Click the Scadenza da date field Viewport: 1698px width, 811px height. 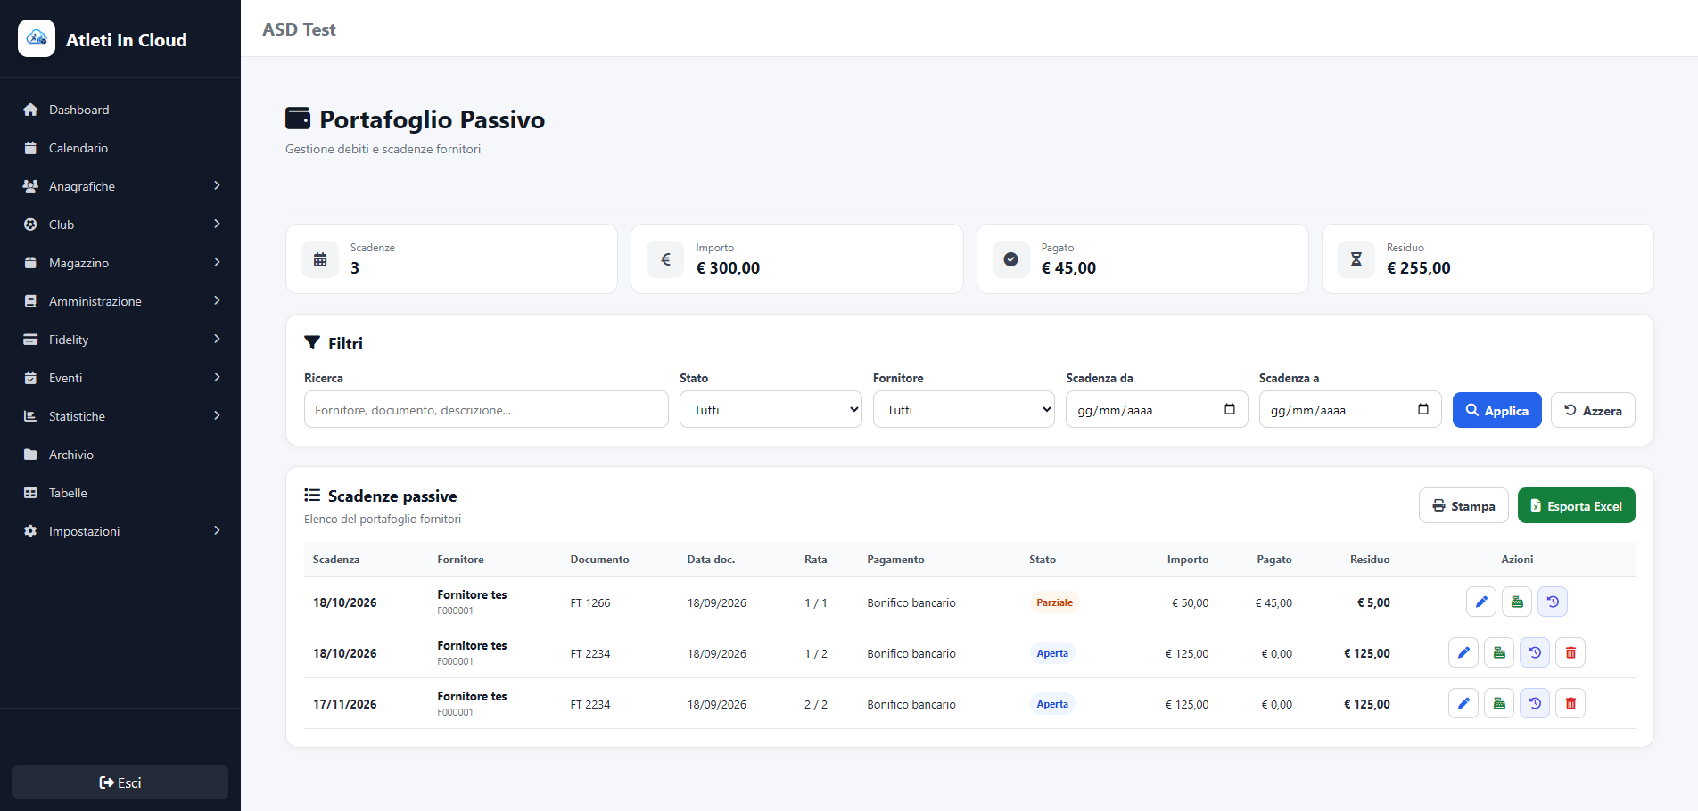tap(1157, 410)
